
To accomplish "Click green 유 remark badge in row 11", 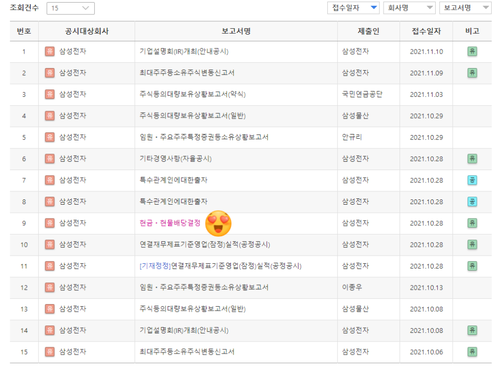I will coord(472,266).
